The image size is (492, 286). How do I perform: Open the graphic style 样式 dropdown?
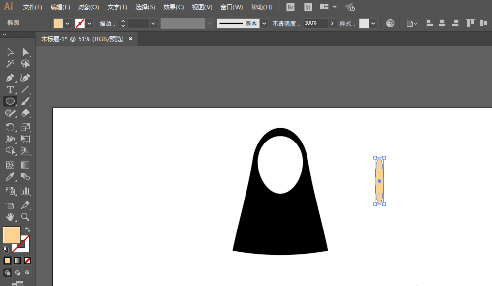coord(373,23)
